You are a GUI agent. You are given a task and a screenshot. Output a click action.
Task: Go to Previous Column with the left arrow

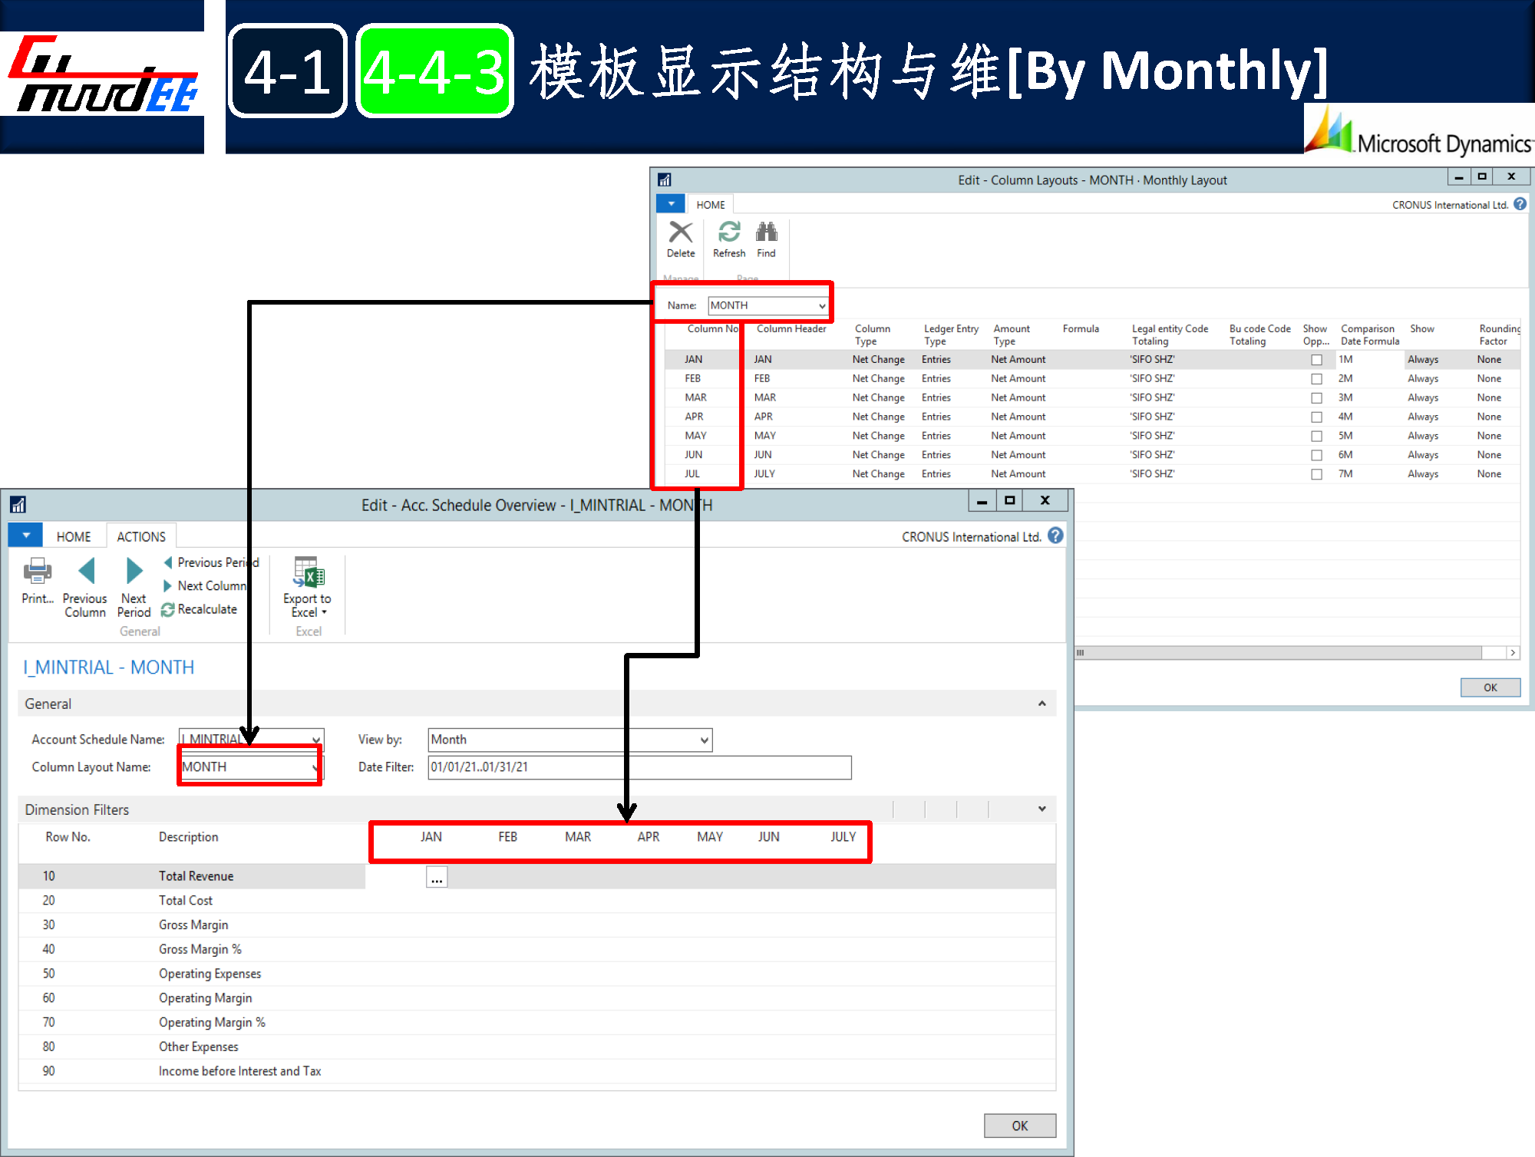(86, 572)
